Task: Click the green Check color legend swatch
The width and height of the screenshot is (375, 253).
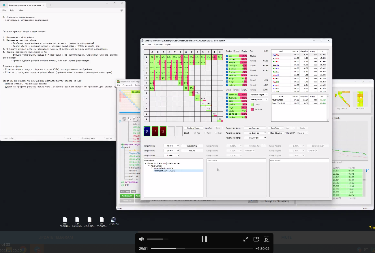Action: tap(252, 105)
